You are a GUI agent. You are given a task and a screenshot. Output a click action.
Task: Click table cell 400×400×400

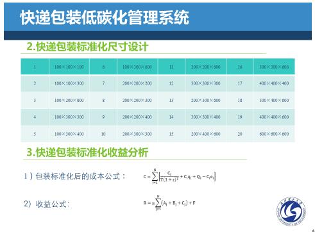(x=274, y=83)
